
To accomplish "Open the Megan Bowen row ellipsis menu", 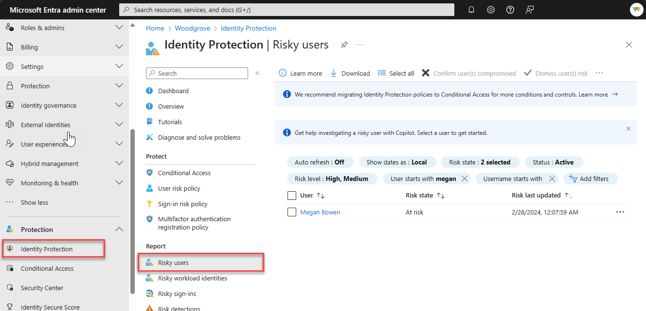I will coord(620,212).
